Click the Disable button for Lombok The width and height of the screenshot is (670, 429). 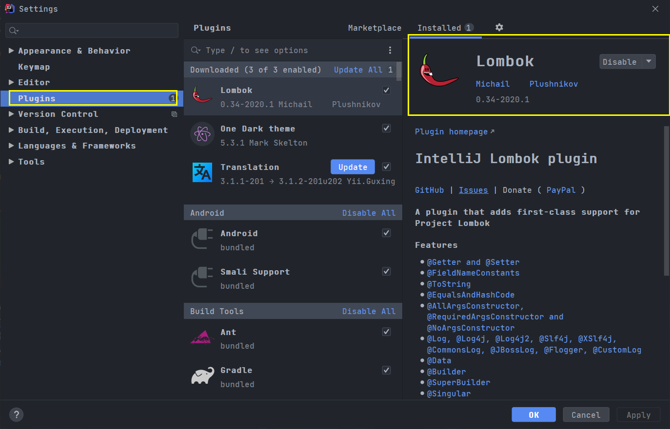[620, 62]
